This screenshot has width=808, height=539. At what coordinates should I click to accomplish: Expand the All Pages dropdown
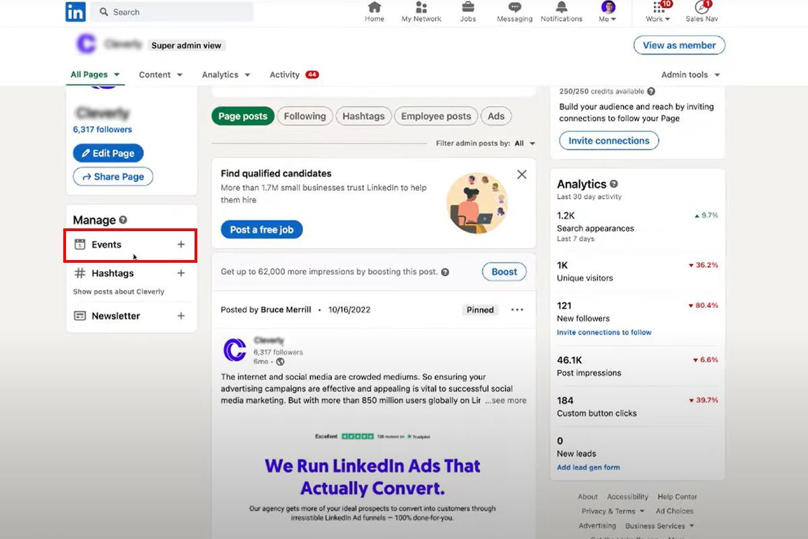pos(95,75)
